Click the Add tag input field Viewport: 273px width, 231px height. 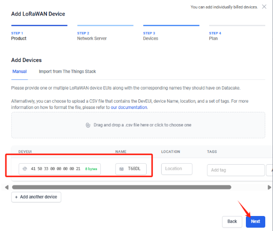pyautogui.click(x=236, y=170)
